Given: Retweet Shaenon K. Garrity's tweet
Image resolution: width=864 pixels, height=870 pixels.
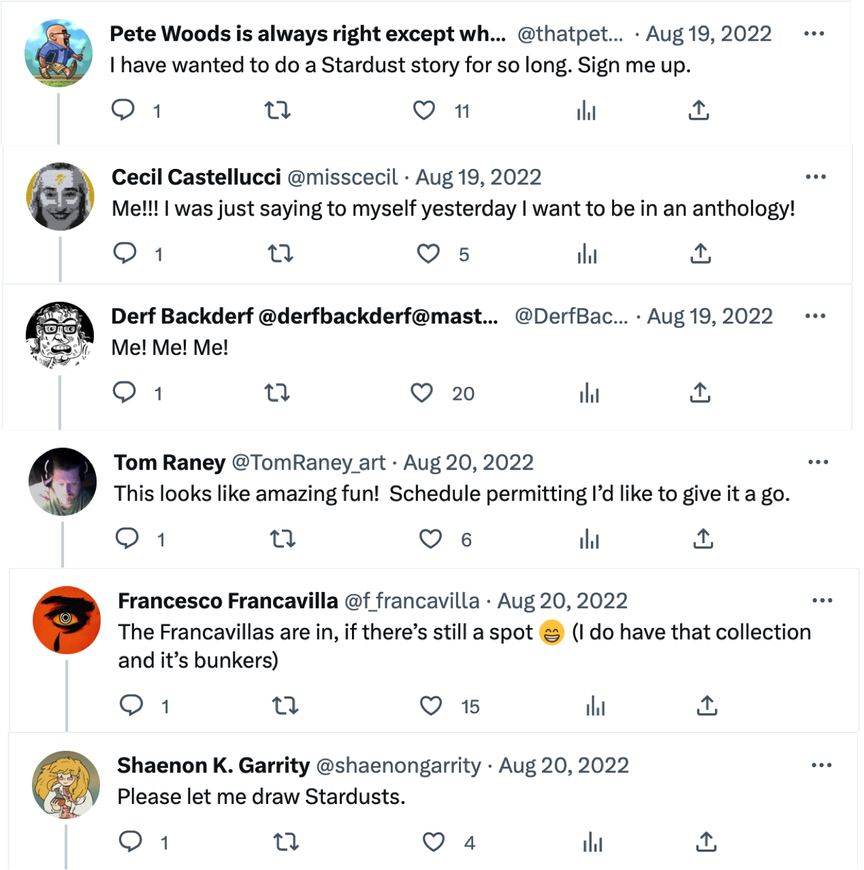Looking at the screenshot, I should pyautogui.click(x=286, y=843).
